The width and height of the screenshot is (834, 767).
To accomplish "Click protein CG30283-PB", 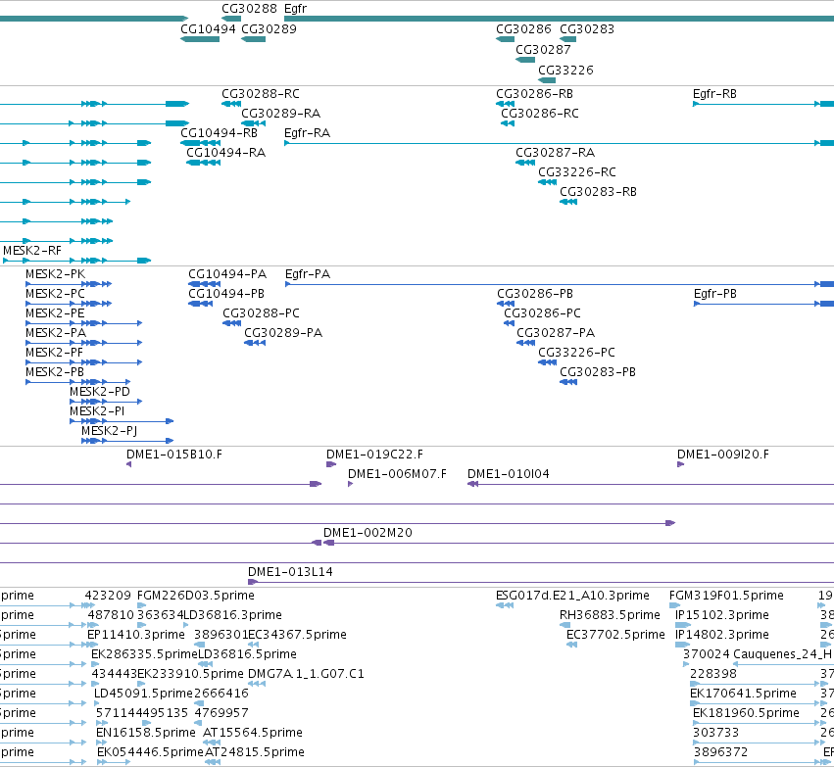I will pyautogui.click(x=597, y=372).
